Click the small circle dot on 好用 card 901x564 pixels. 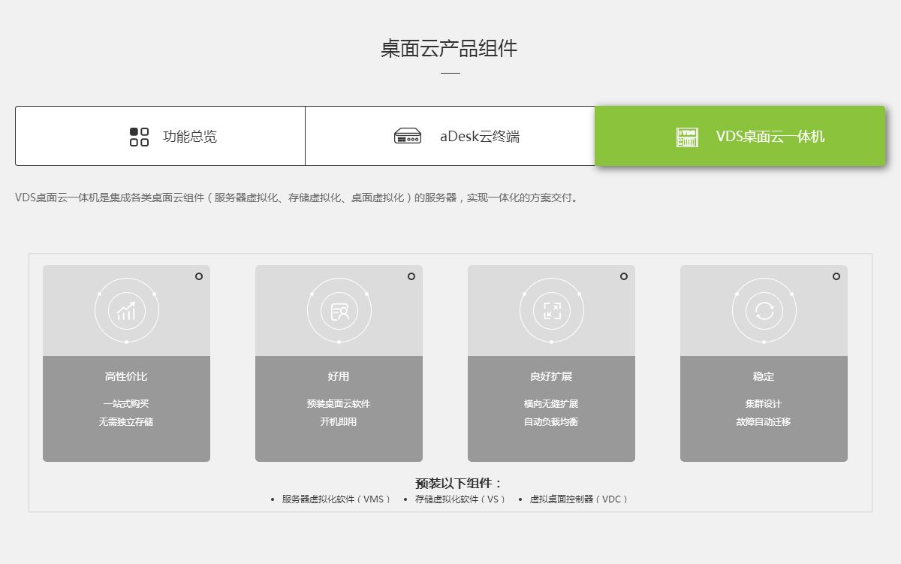pyautogui.click(x=411, y=276)
